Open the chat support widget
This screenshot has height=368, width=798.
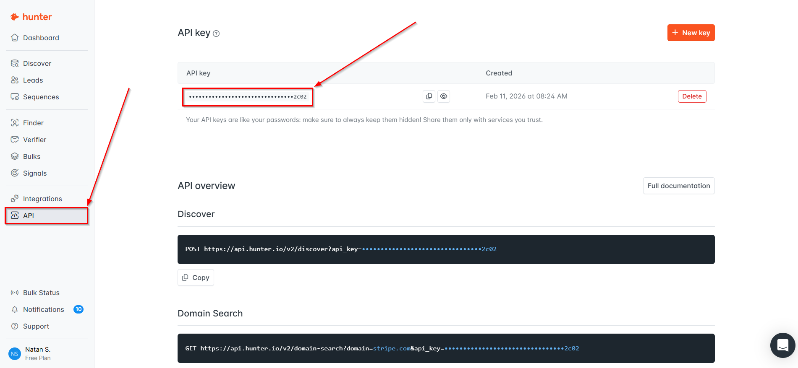click(x=783, y=345)
